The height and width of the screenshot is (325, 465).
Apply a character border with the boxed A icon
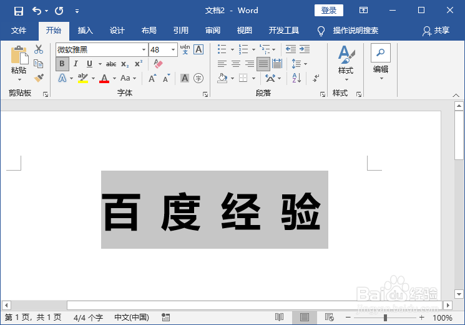(x=198, y=49)
